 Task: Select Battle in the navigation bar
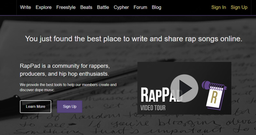103,7
